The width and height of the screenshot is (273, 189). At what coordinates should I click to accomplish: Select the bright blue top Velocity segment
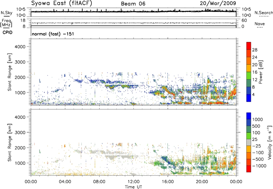point(249,116)
